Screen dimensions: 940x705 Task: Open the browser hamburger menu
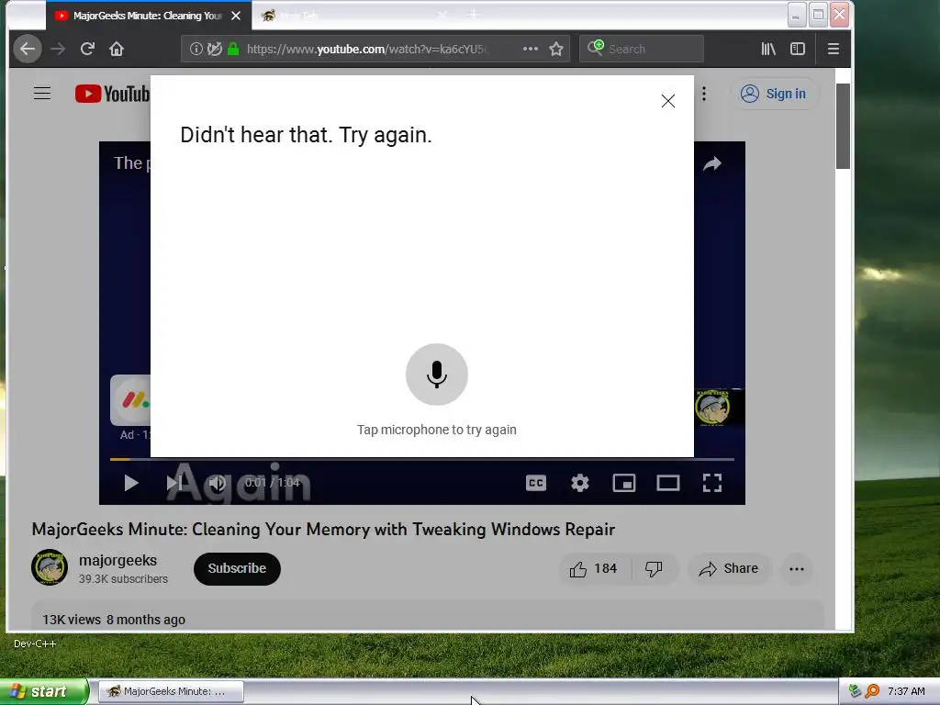click(x=834, y=50)
